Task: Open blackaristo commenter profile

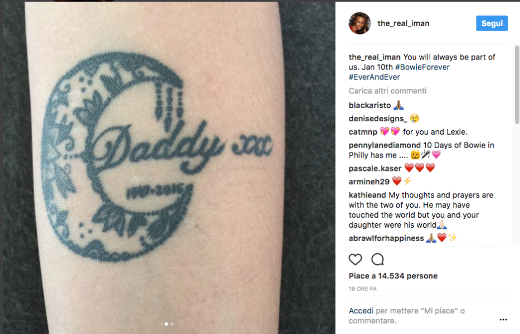Action: pos(370,105)
